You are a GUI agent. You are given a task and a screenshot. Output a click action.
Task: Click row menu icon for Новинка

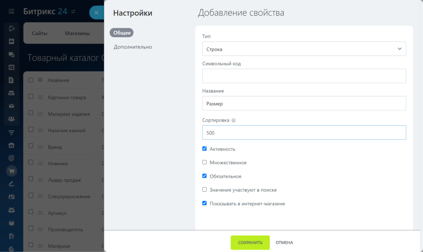[x=40, y=163]
